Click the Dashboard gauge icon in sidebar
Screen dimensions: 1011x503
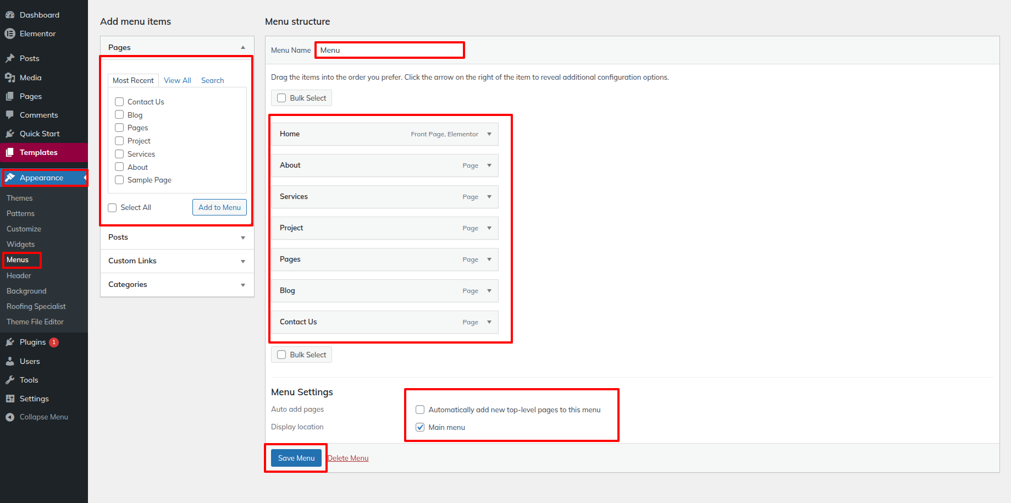[x=10, y=15]
